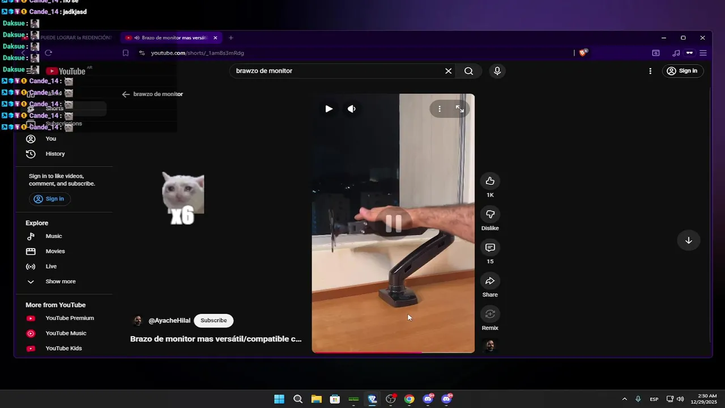
Task: Click the browser address bar URL
Action: (197, 53)
